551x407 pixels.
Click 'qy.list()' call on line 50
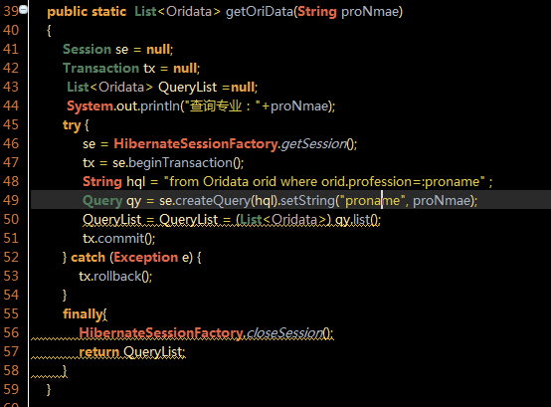(x=357, y=220)
